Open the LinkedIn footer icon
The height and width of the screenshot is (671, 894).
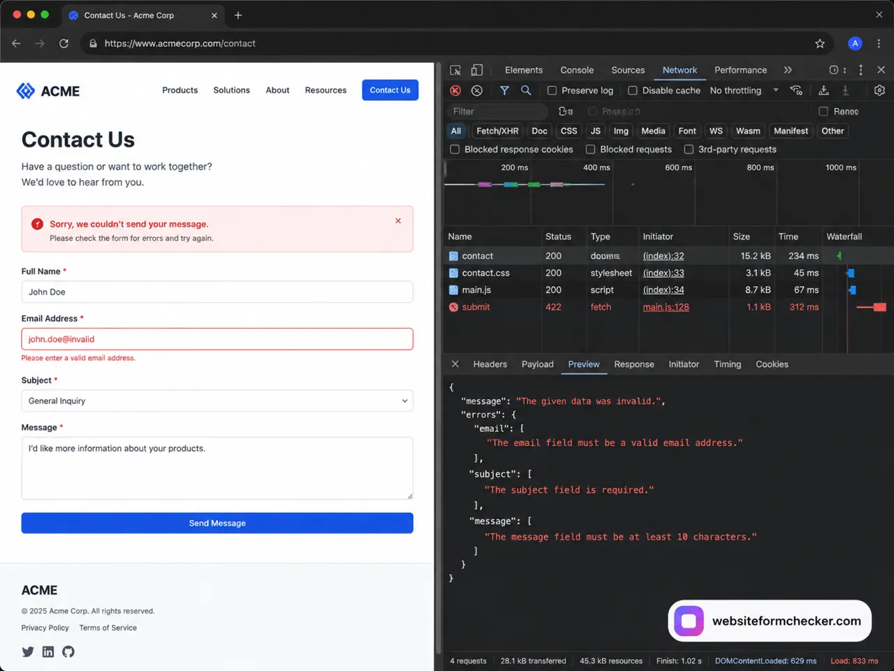click(x=48, y=651)
